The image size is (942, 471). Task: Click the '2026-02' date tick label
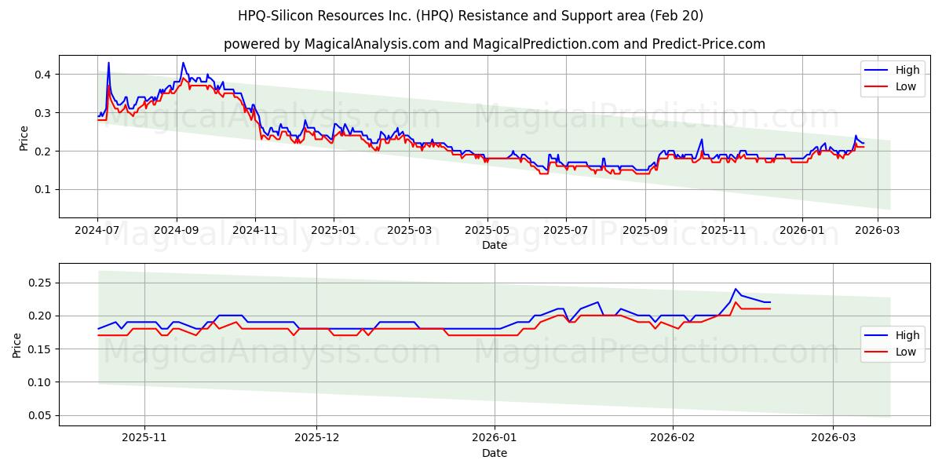(x=674, y=438)
